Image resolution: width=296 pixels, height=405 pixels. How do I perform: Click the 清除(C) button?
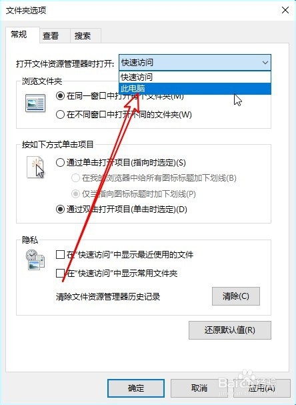point(236,296)
